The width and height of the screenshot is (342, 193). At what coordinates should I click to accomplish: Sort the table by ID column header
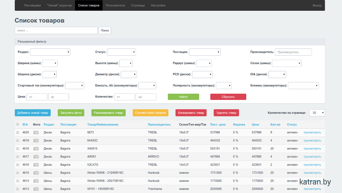tap(25, 125)
